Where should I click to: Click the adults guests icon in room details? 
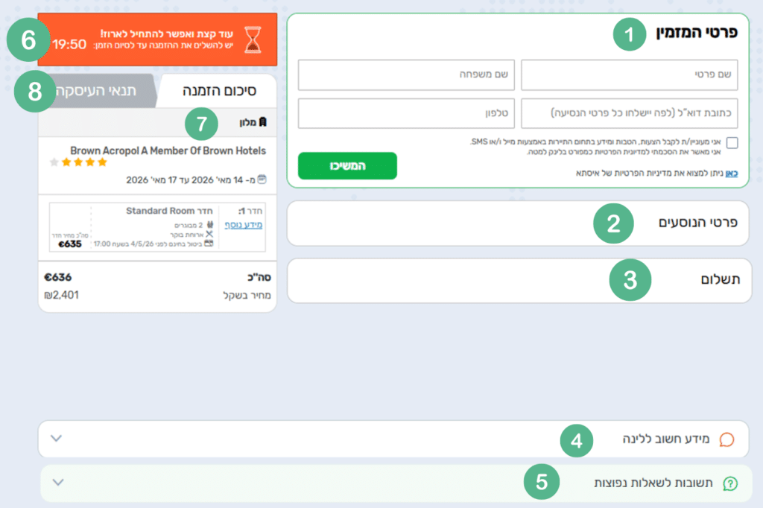[209, 224]
